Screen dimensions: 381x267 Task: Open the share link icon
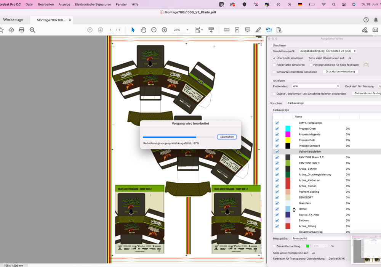pos(365,30)
